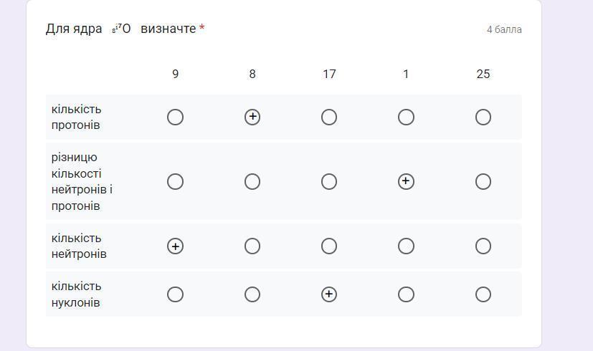Image resolution: width=593 pixels, height=351 pixels.
Task: Mark 25 in кількість нуклонів row
Action: click(x=483, y=294)
